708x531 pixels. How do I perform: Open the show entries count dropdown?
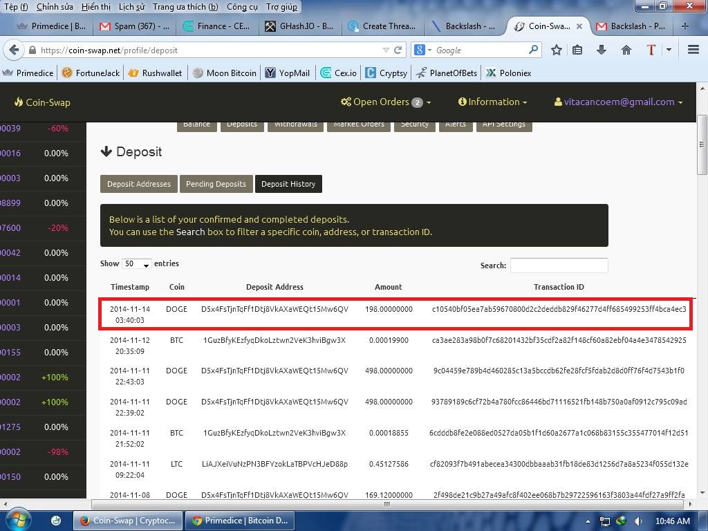pos(136,264)
